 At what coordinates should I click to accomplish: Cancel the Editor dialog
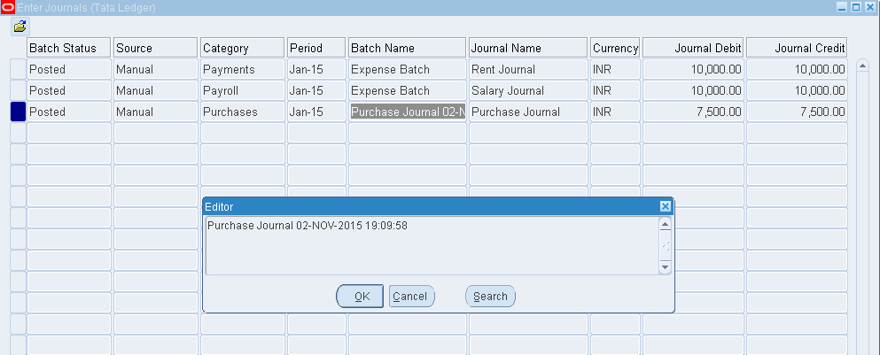(409, 297)
